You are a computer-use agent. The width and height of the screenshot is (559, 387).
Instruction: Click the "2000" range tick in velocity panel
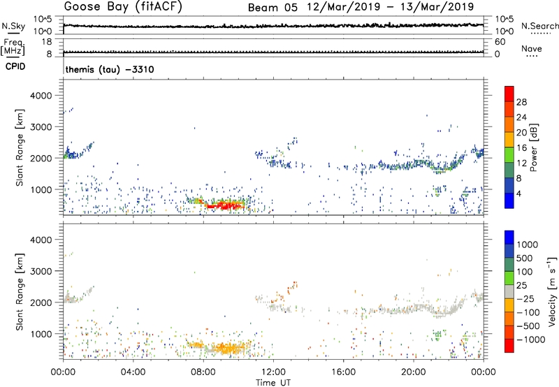pos(41,302)
